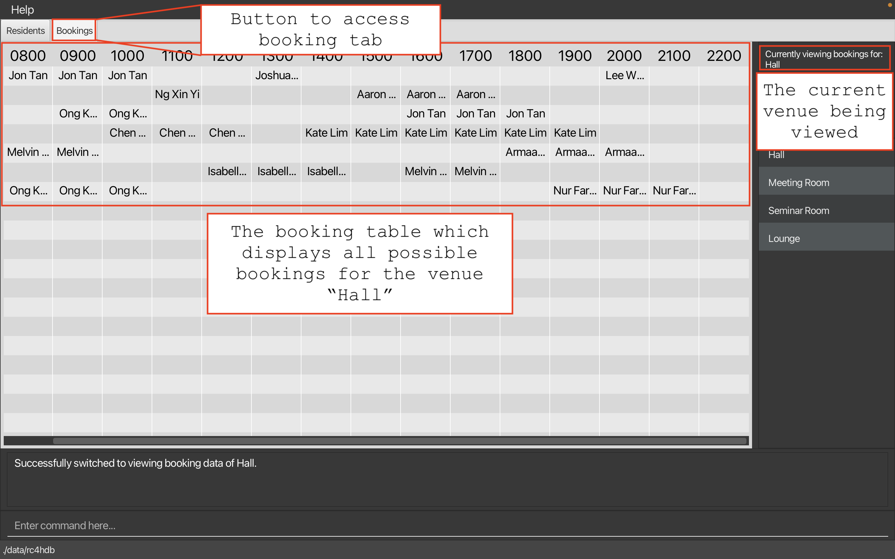Open the Help menu
Viewport: 895px width, 559px height.
pos(22,10)
